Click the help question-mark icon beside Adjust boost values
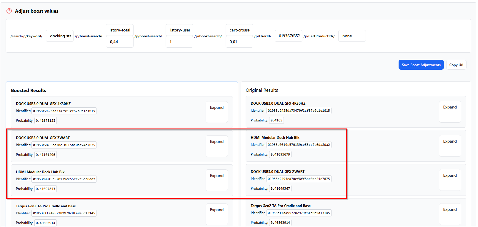 [x=9, y=11]
